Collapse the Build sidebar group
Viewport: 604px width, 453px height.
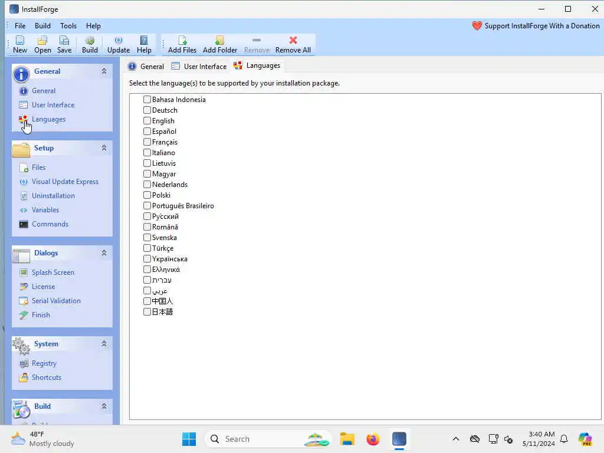(x=104, y=406)
